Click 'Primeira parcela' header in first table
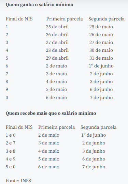Viewport: 128px width, 184px height. click(x=65, y=19)
